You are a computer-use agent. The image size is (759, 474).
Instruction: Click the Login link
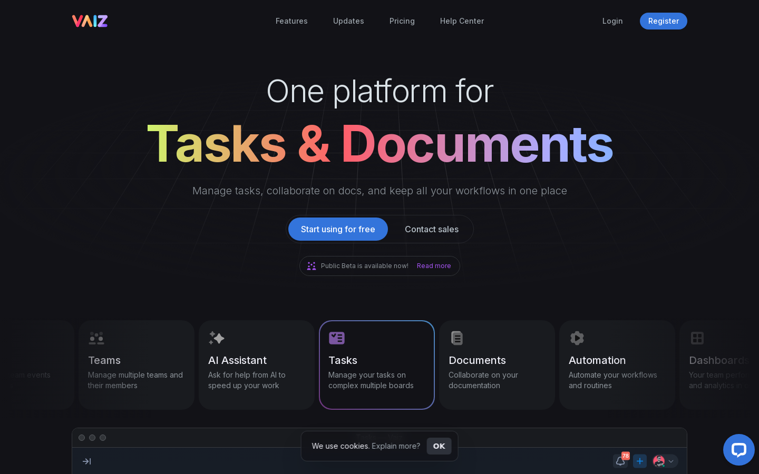(x=612, y=21)
